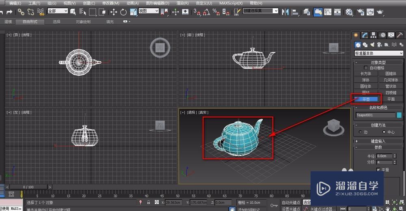Select the 边 creation method radio
406x211 pixels.
tap(360, 132)
